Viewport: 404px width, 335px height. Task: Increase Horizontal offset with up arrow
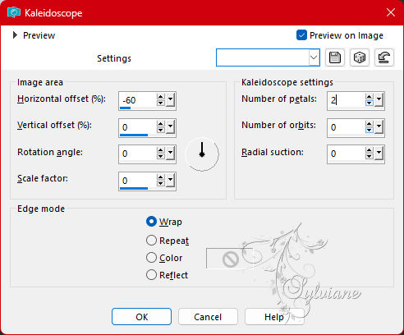click(161, 97)
